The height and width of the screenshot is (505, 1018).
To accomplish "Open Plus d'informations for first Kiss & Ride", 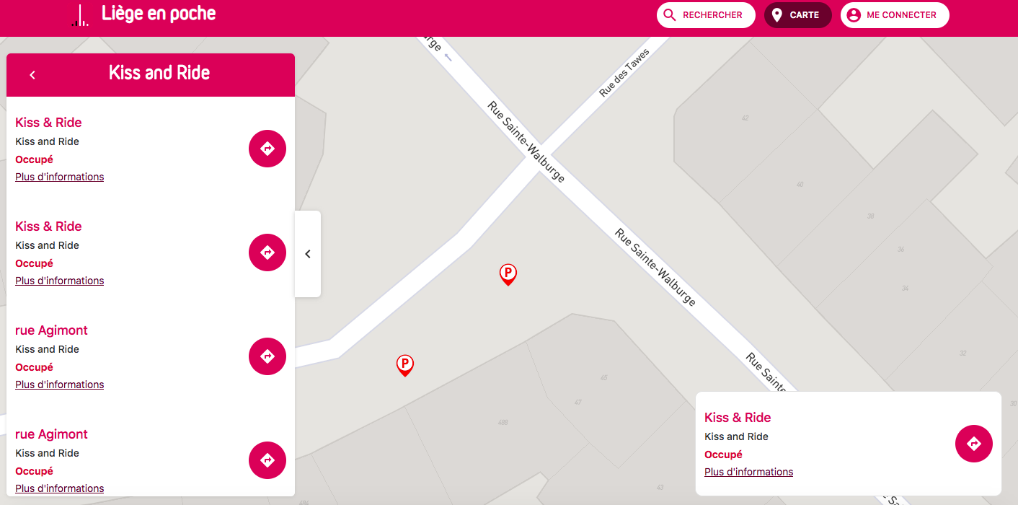I will pyautogui.click(x=60, y=177).
